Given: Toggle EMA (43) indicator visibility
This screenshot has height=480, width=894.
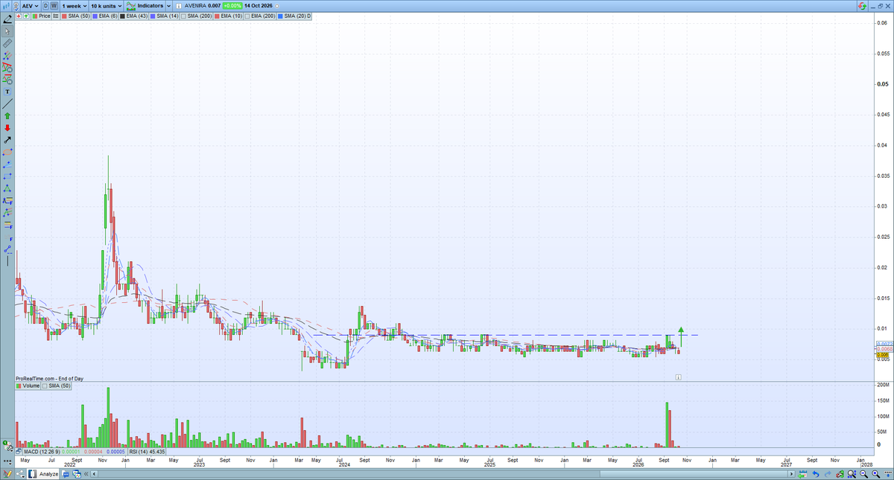Looking at the screenshot, I should [x=133, y=16].
